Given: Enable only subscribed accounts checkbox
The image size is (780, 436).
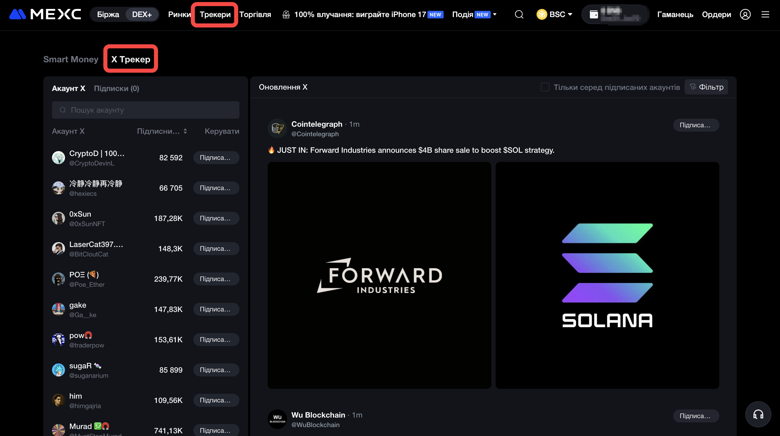Looking at the screenshot, I should 545,87.
